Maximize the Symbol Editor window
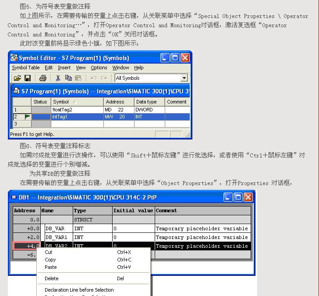Viewport: 319px width, 296px height. 175,58
